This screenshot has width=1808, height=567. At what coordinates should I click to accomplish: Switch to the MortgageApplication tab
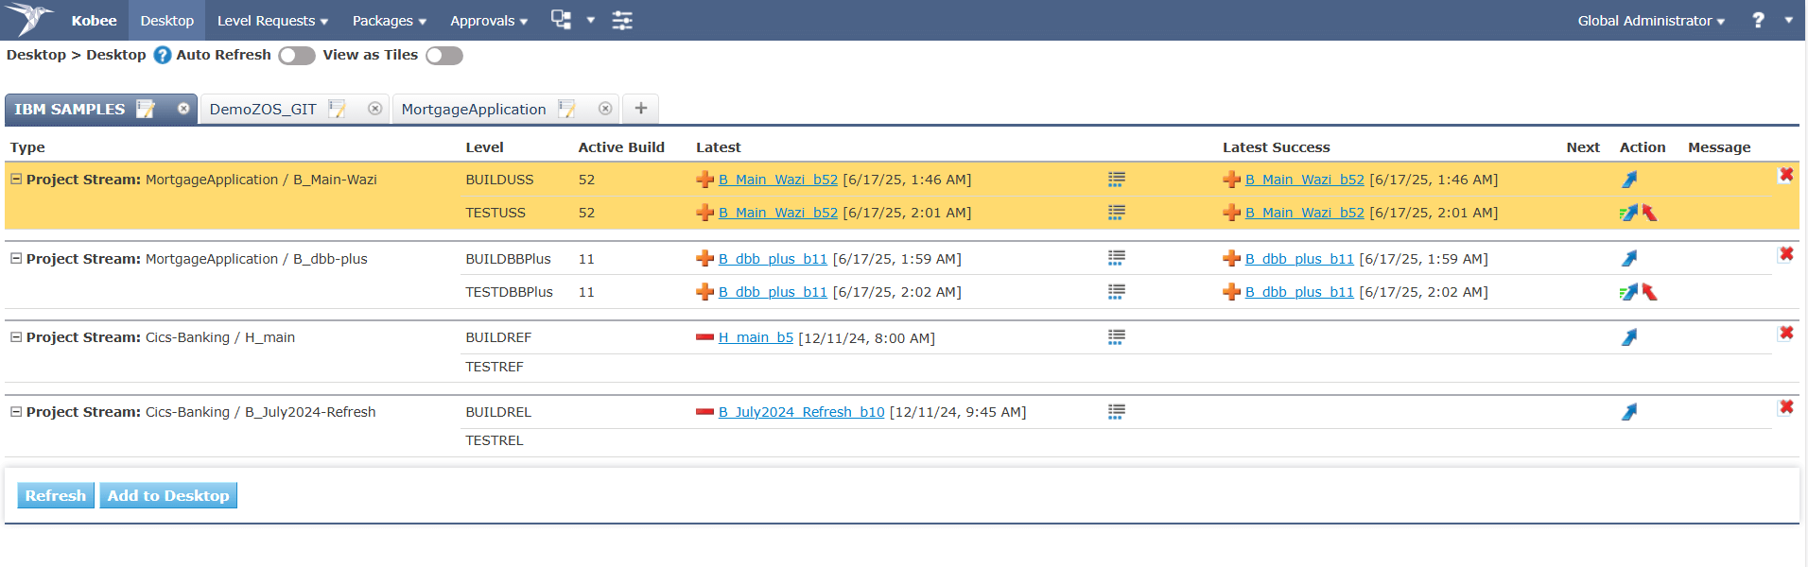pyautogui.click(x=474, y=109)
